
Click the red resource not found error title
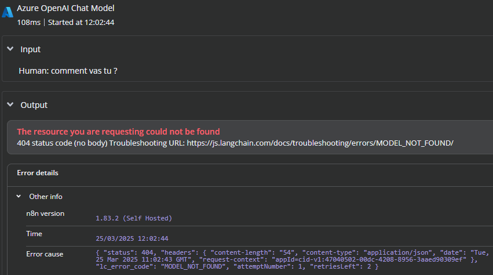click(118, 131)
